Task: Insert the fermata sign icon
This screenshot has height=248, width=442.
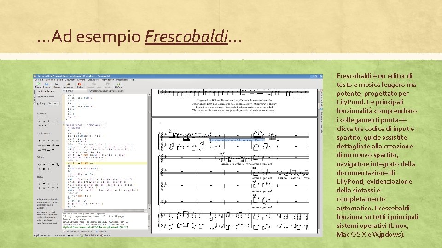Action: [x=40, y=164]
